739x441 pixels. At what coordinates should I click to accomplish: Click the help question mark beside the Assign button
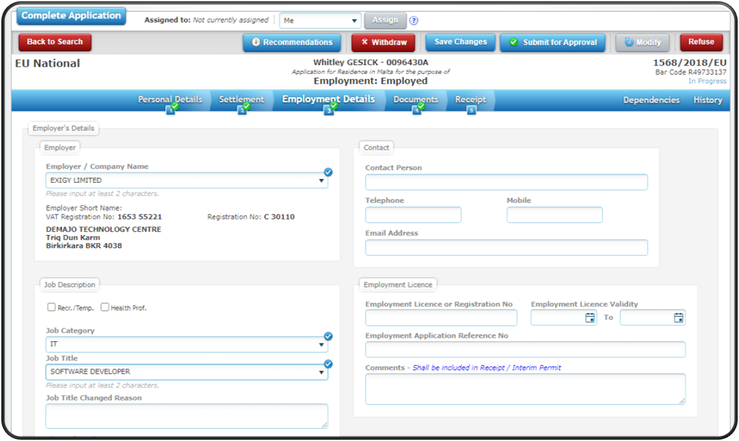pos(414,20)
